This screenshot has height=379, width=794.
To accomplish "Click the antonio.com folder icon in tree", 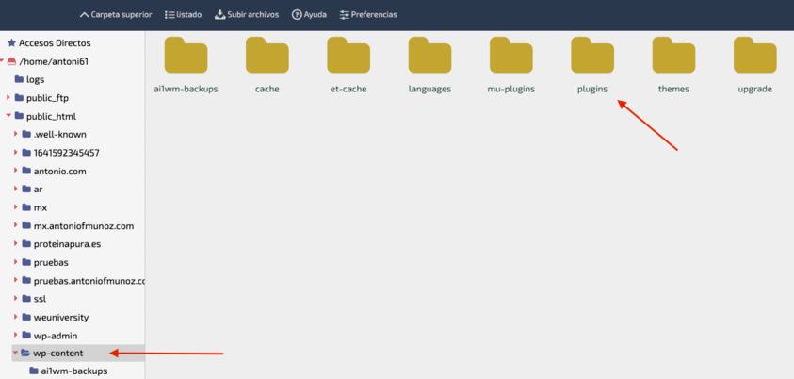I will tap(26, 171).
